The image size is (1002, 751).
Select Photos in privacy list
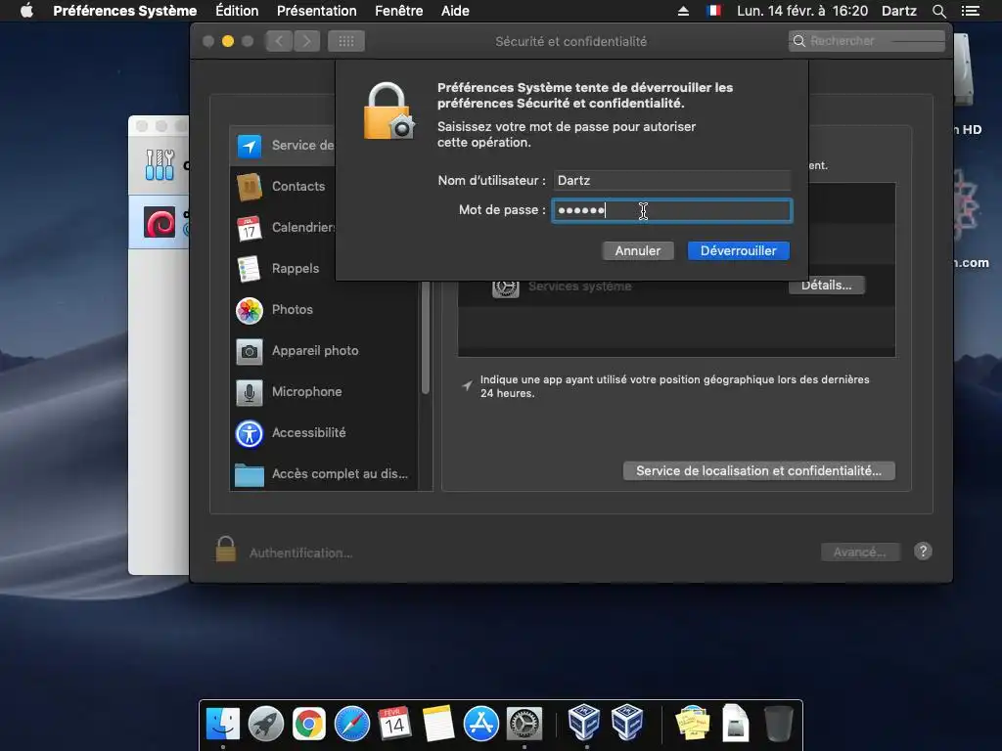click(323, 310)
